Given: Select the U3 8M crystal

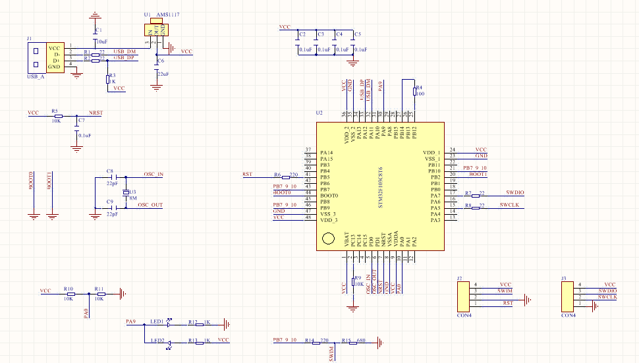Looking at the screenshot, I should click(x=126, y=192).
